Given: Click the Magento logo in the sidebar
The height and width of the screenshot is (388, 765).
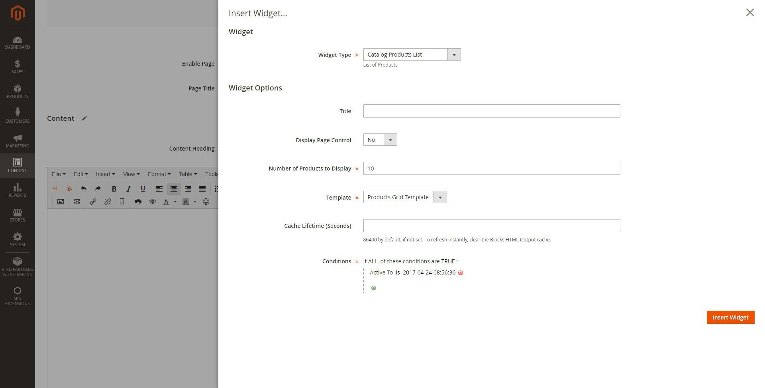Looking at the screenshot, I should coord(18,13).
